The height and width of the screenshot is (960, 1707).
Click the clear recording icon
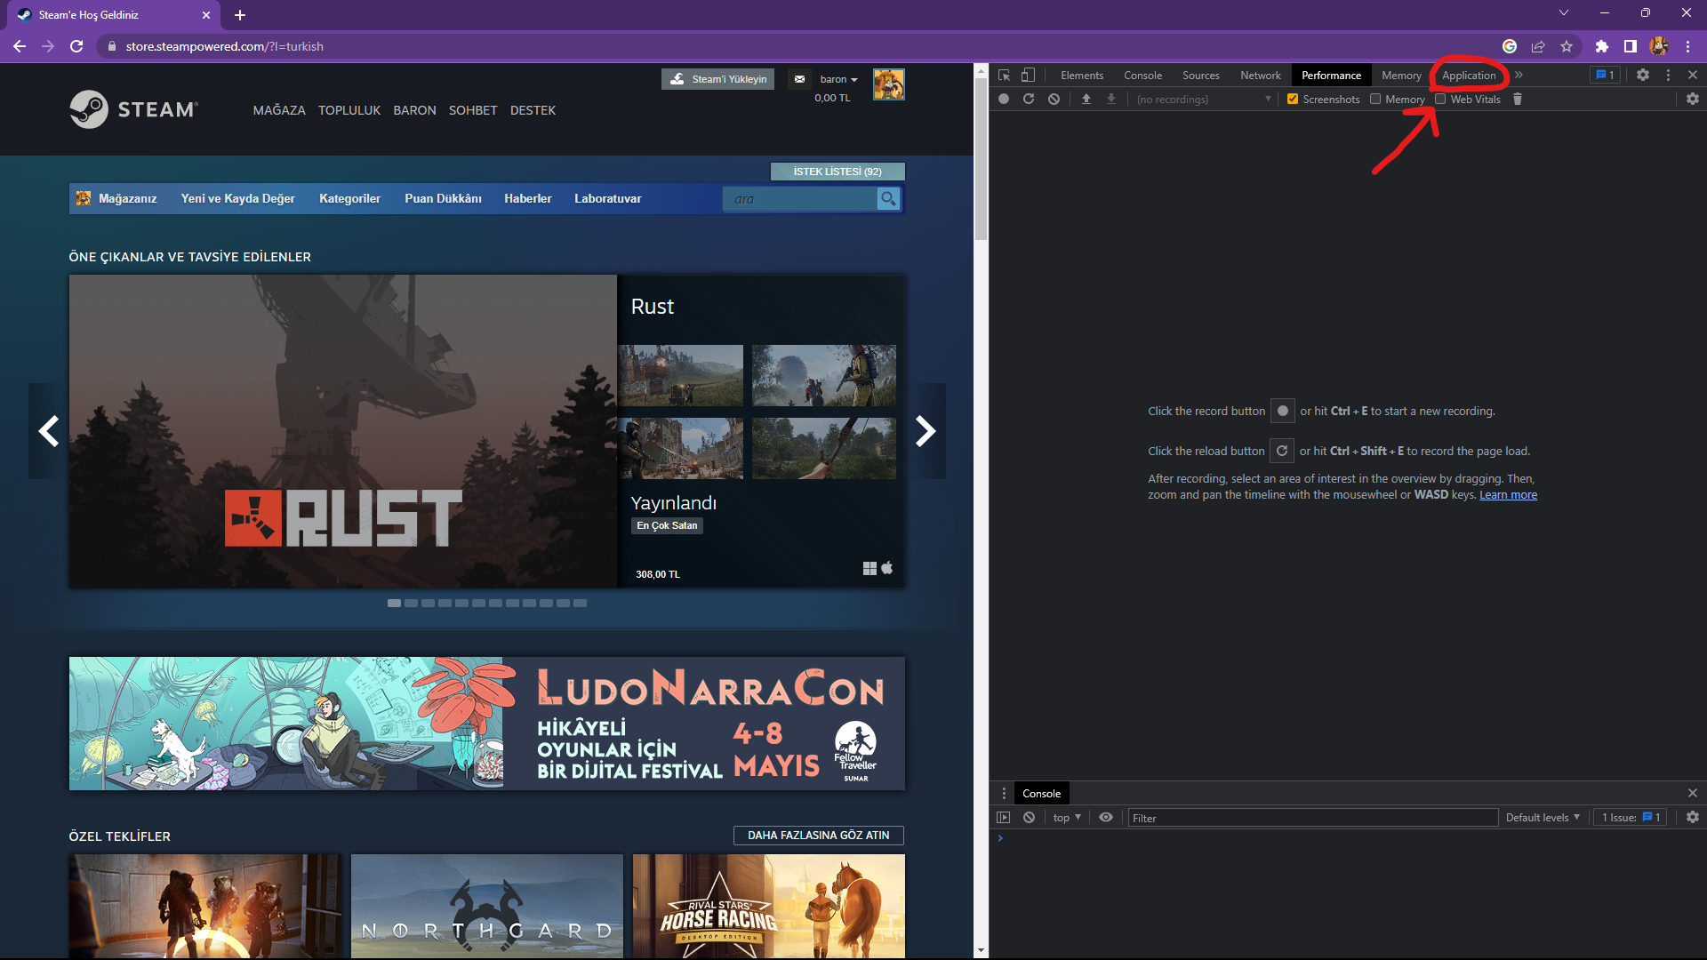tap(1054, 99)
